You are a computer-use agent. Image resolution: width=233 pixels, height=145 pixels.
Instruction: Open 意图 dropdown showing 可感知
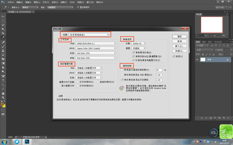click(139, 48)
